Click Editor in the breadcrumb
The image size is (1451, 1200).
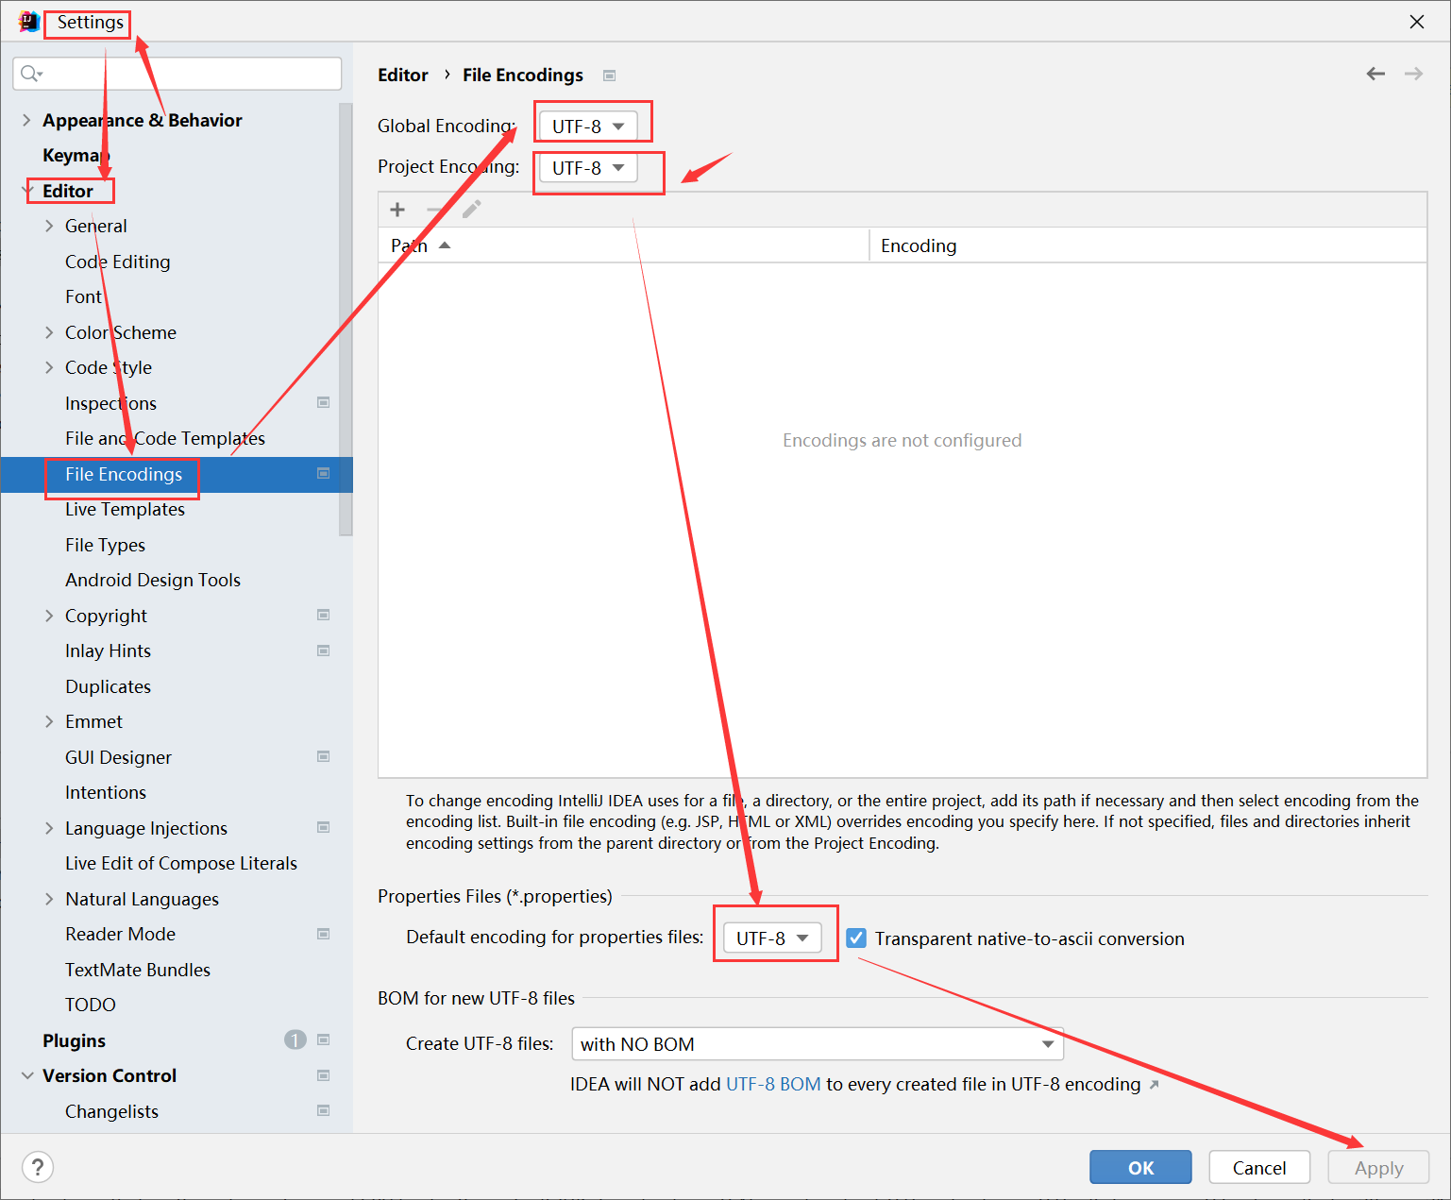[x=403, y=75]
